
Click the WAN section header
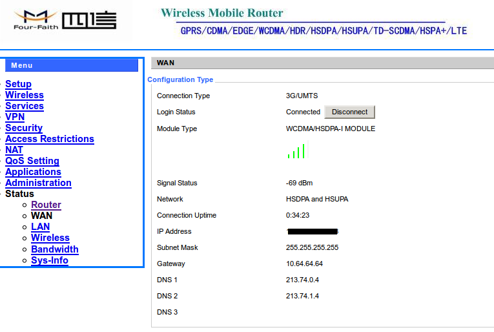[x=323, y=63]
